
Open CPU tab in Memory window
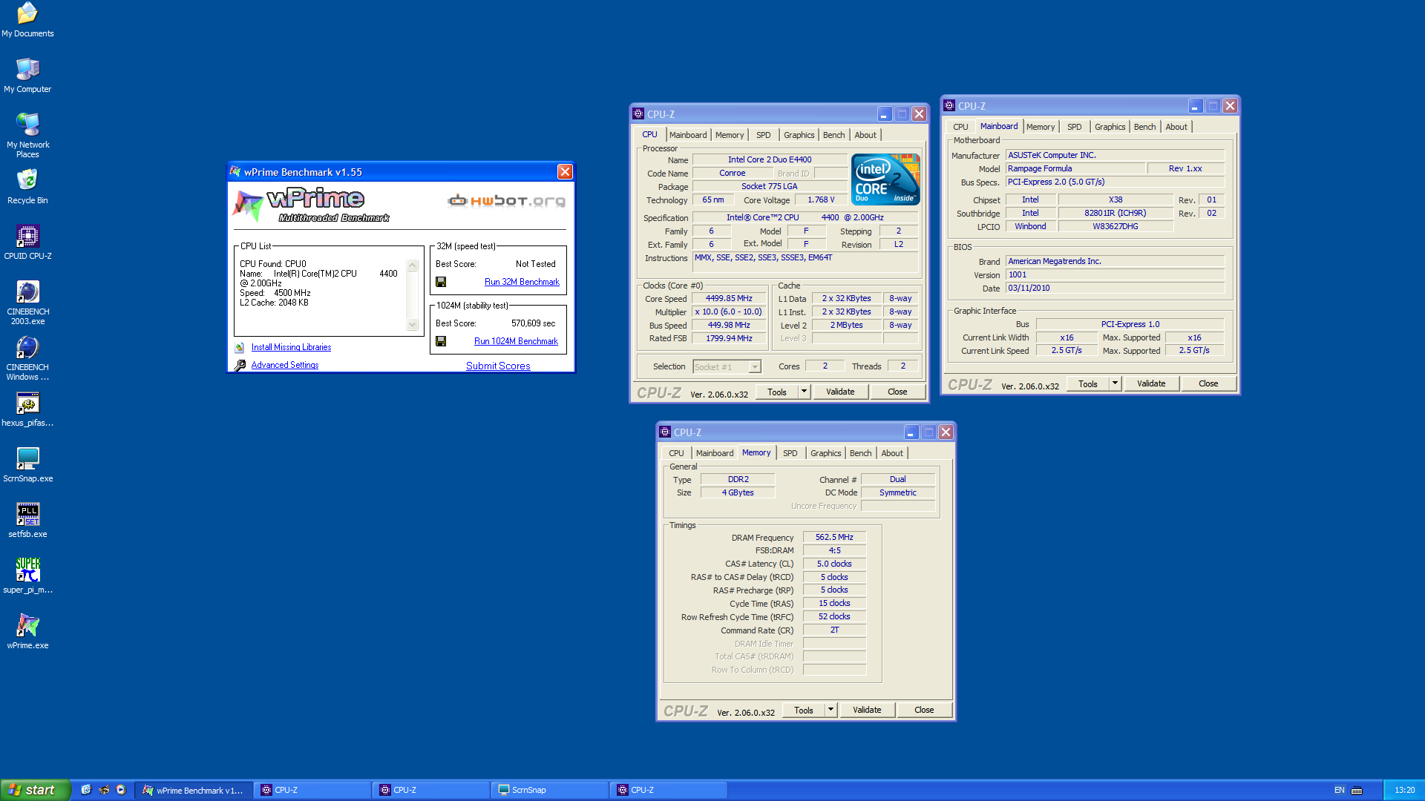point(676,453)
